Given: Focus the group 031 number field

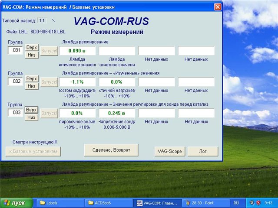Looking at the screenshot, I should coord(16,50).
